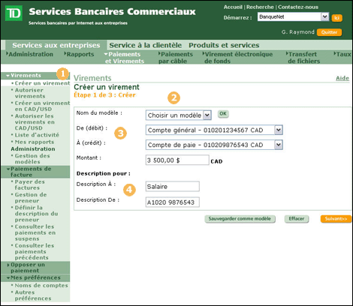Click the Quitter button
Viewport: 353px width, 306px height.
[329, 32]
